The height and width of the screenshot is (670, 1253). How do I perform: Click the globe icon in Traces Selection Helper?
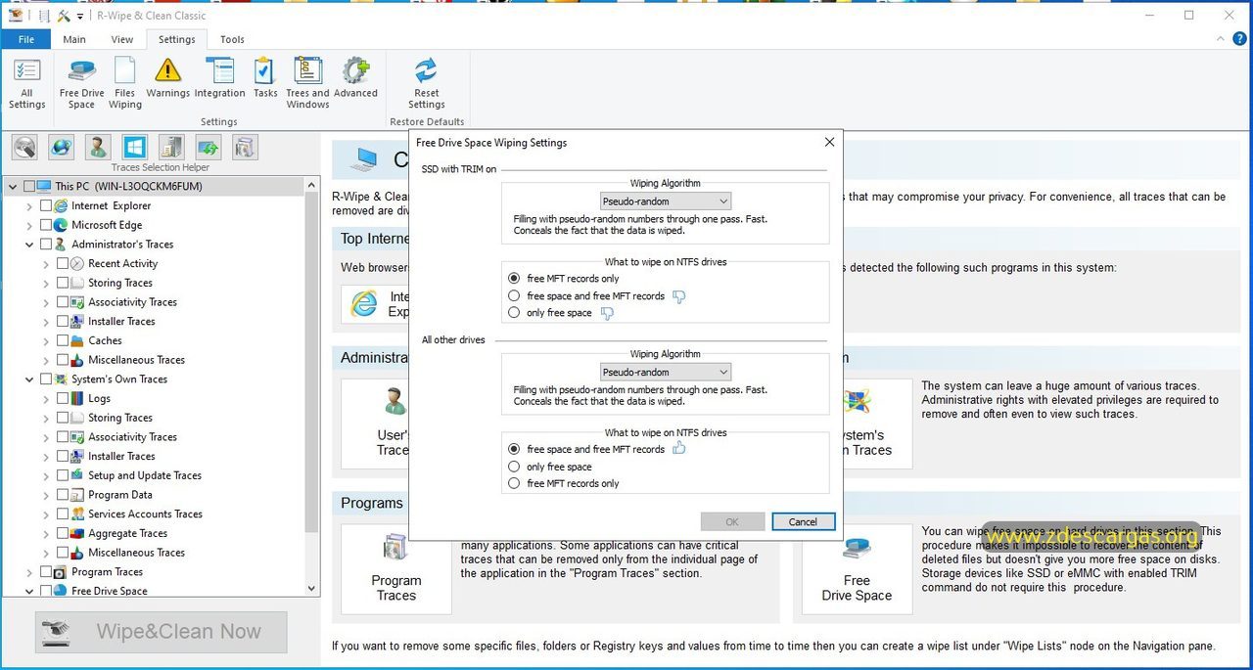pyautogui.click(x=62, y=148)
